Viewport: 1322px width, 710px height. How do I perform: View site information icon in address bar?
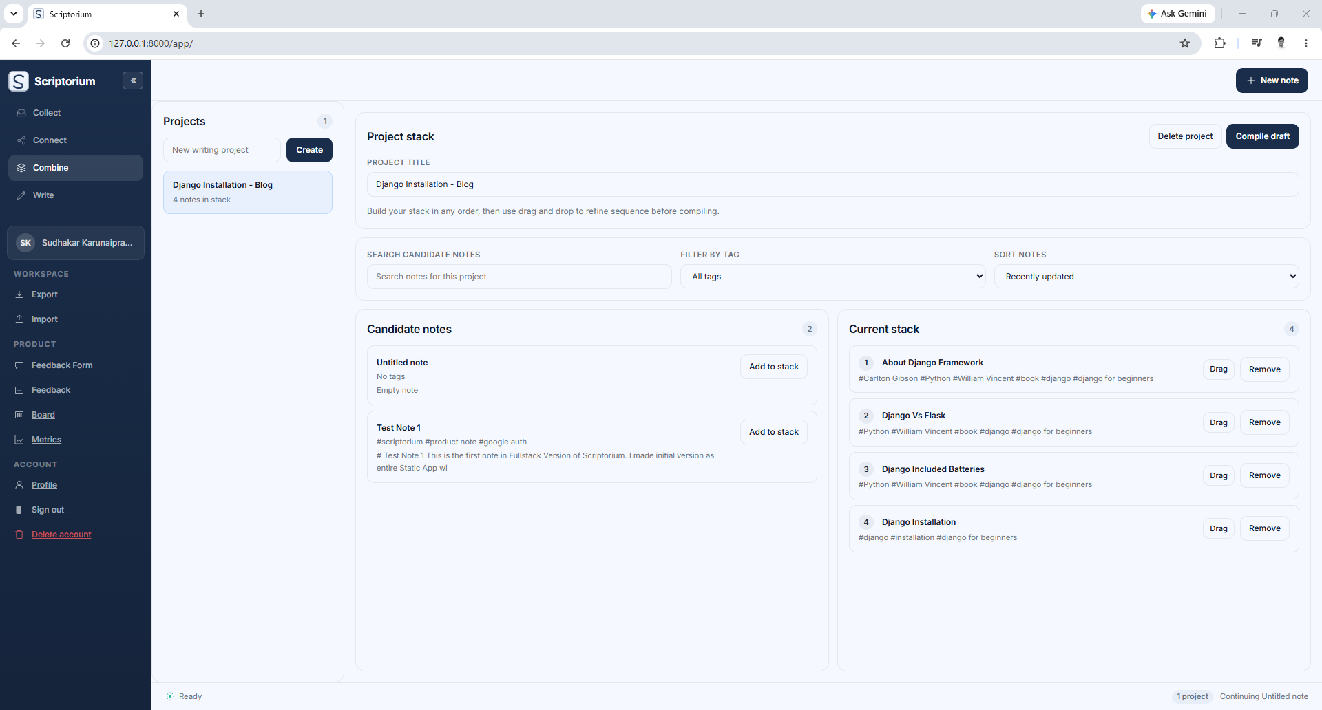[x=95, y=43]
